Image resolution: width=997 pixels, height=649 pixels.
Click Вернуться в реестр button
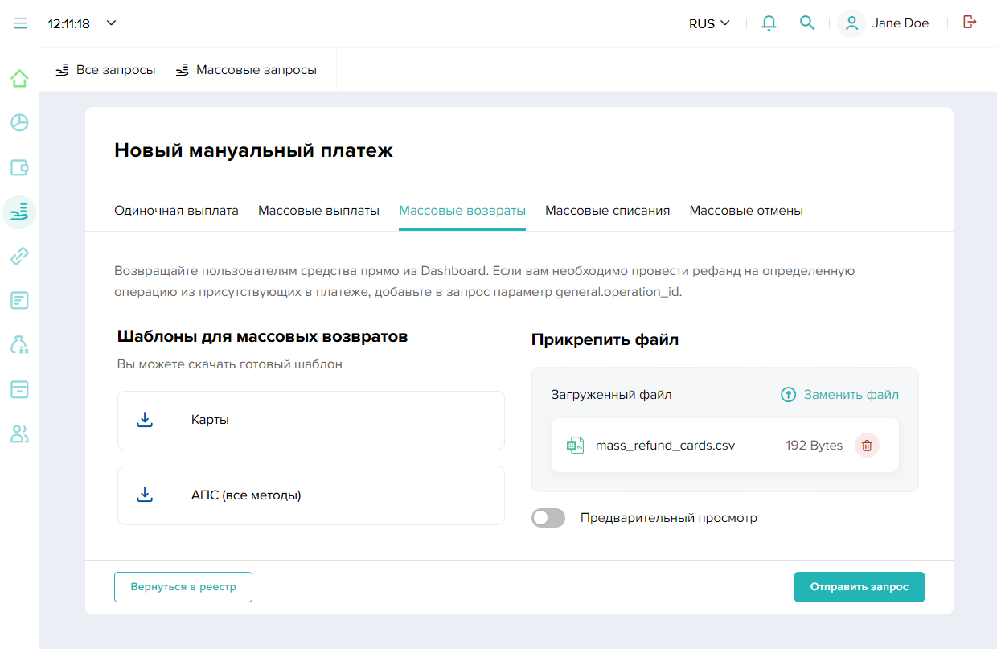coord(183,587)
